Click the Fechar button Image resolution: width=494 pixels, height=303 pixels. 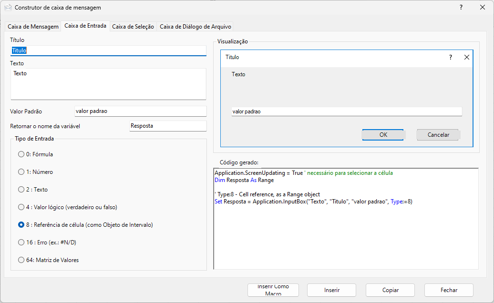coord(449,290)
